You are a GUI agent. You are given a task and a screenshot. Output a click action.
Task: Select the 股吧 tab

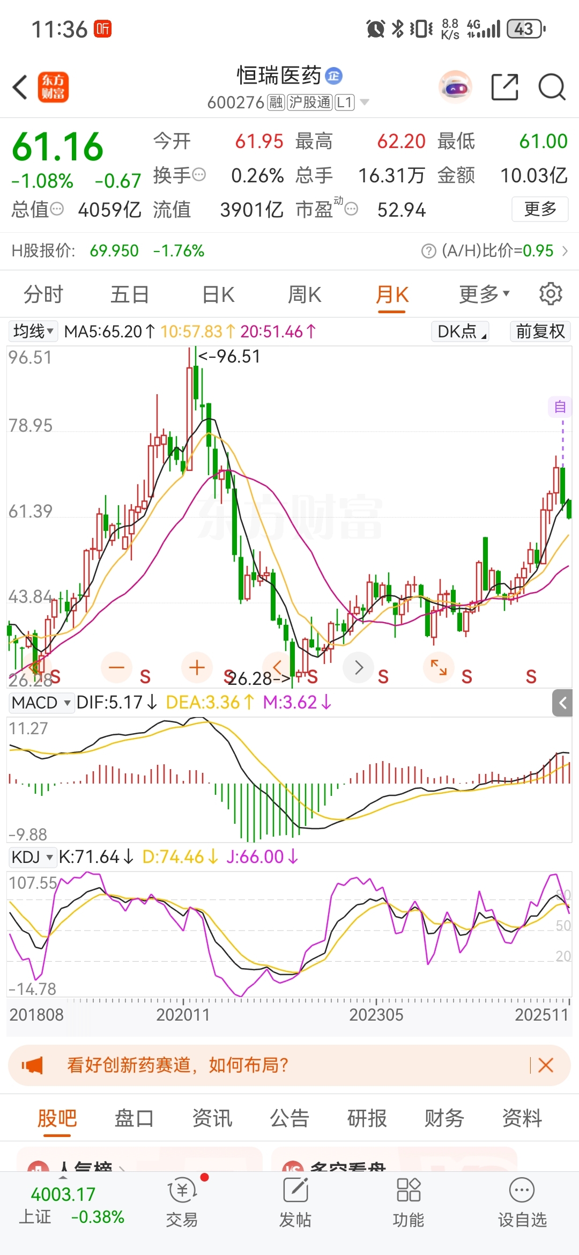click(57, 1118)
